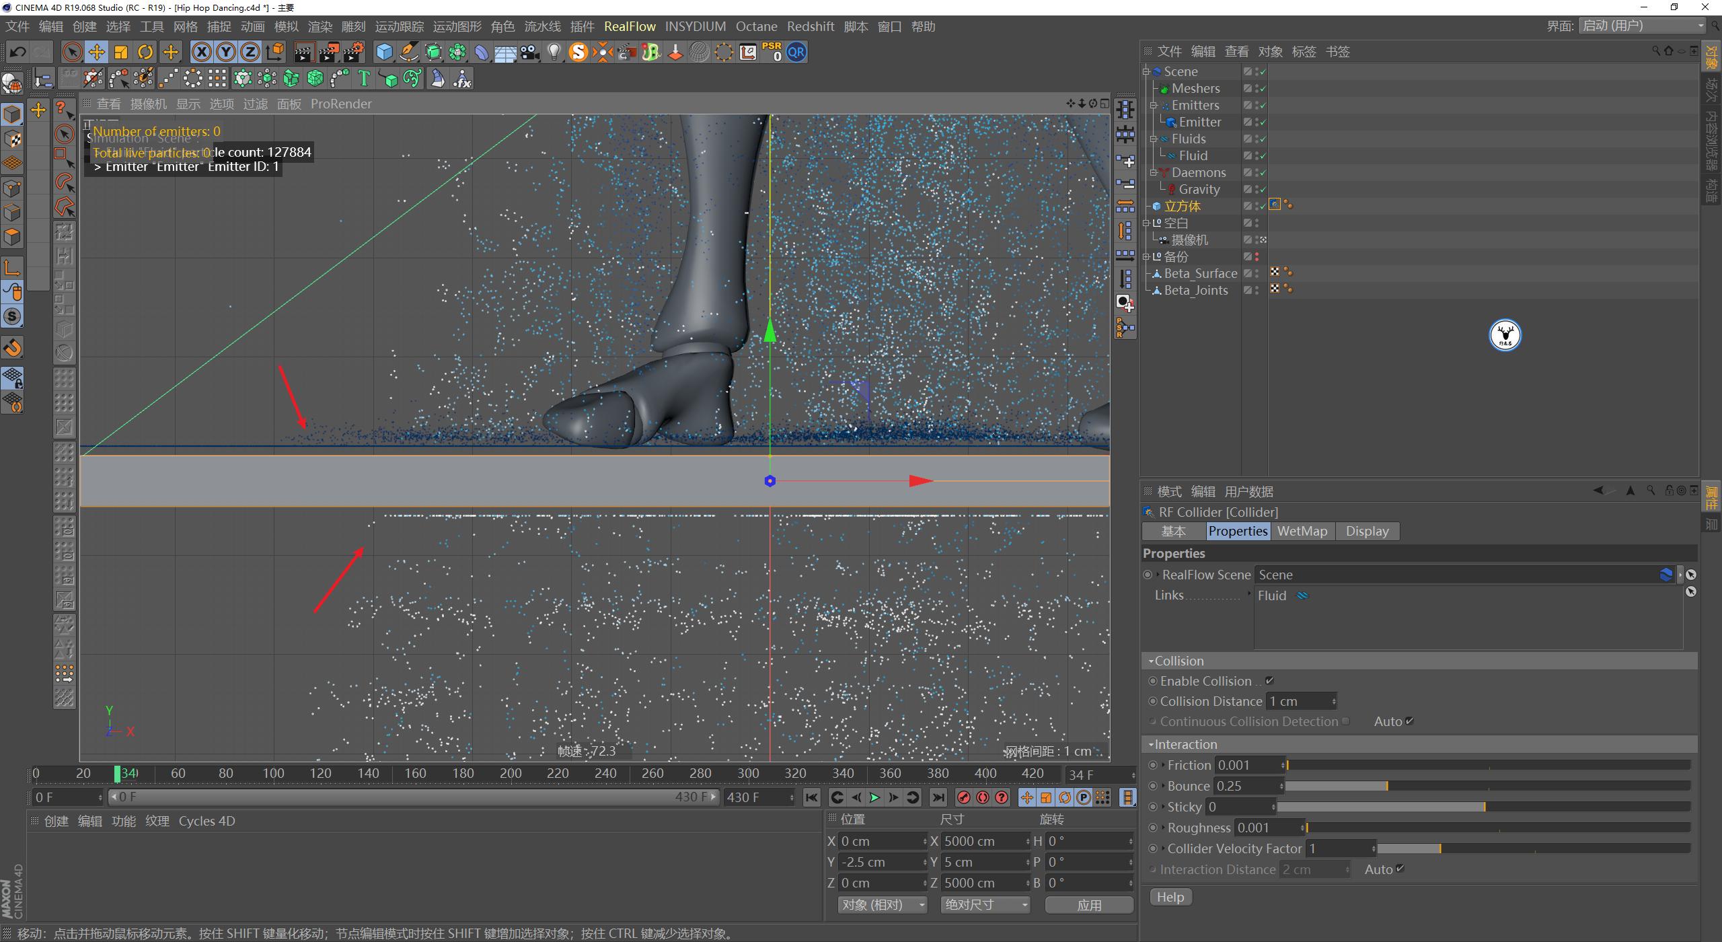Click the 应用 apply button
This screenshot has width=1722, height=942.
click(x=1090, y=905)
